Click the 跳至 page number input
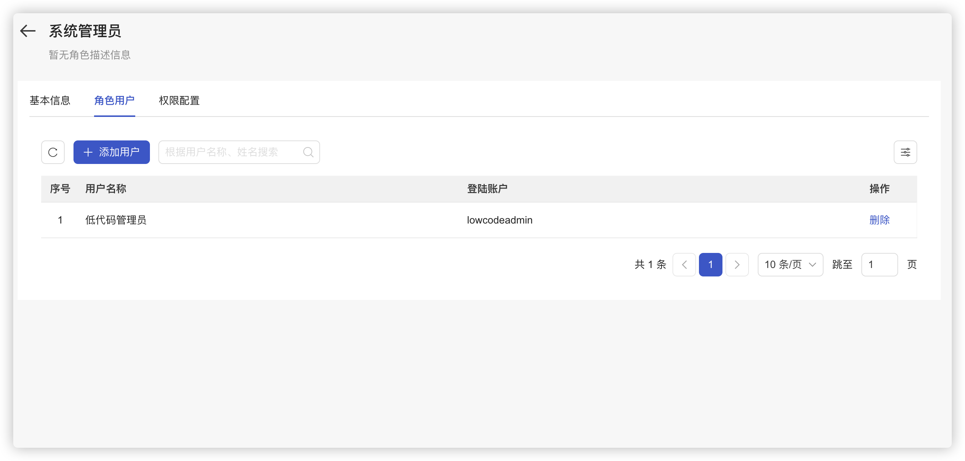This screenshot has width=965, height=461. [x=879, y=265]
